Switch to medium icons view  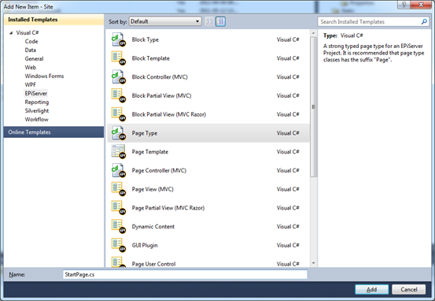pos(220,21)
